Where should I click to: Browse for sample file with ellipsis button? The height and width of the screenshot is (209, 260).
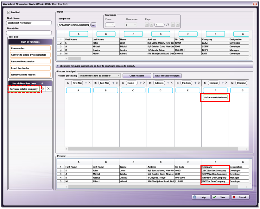(93, 25)
